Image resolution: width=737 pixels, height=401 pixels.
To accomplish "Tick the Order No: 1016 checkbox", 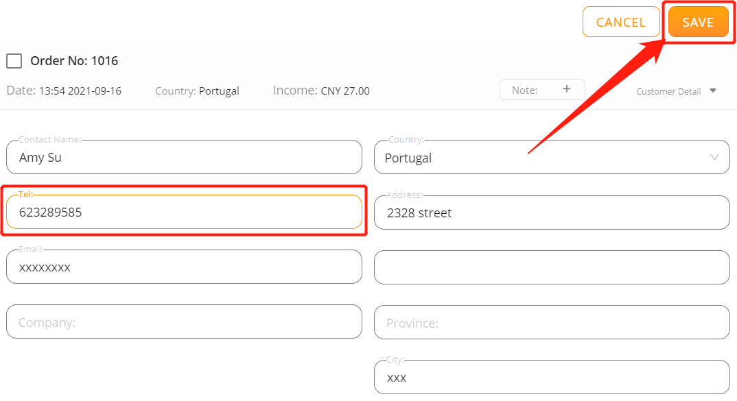I will point(14,60).
